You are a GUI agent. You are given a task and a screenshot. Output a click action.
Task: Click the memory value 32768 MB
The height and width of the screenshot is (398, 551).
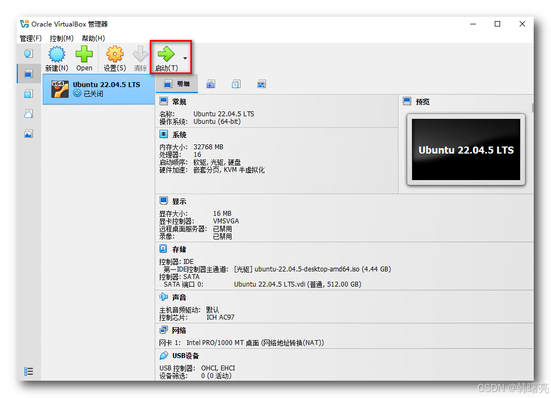pyautogui.click(x=208, y=147)
